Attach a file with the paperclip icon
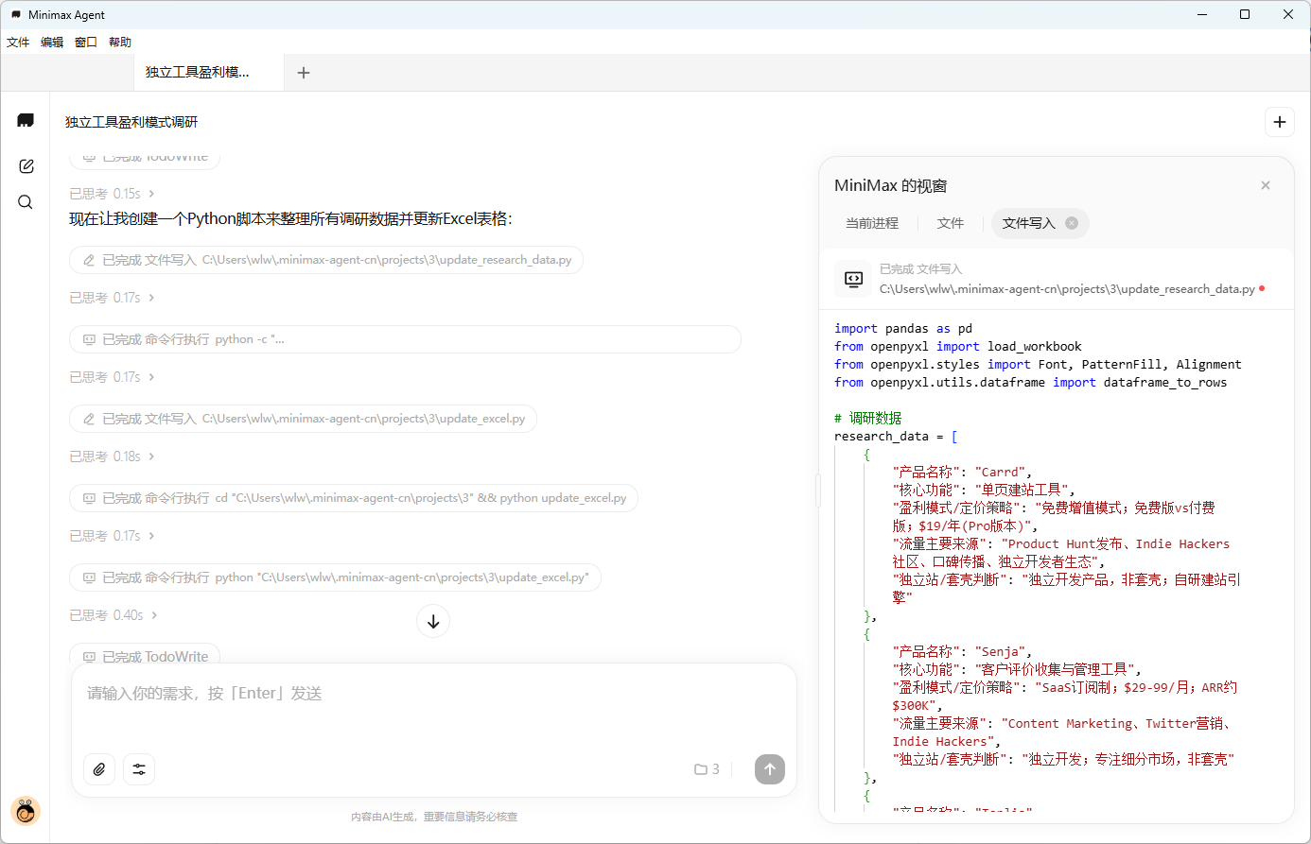Screen dimensions: 1311x844 click(x=99, y=769)
